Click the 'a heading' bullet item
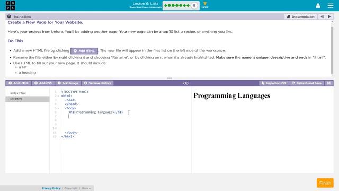 point(27,73)
